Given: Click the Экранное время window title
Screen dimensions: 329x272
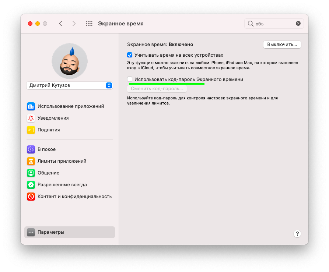Looking at the screenshot, I should [x=121, y=24].
